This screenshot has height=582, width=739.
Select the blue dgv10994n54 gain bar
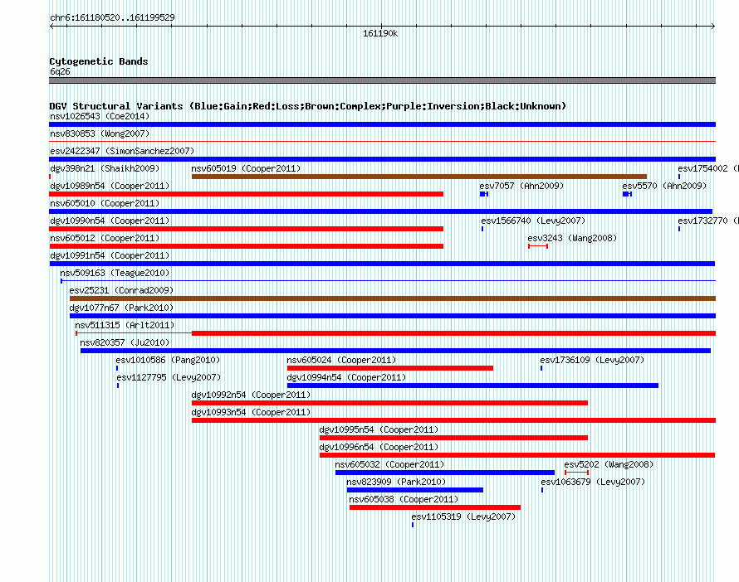tap(472, 386)
